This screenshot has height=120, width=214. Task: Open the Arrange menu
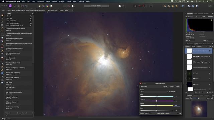click(x=62, y=1)
